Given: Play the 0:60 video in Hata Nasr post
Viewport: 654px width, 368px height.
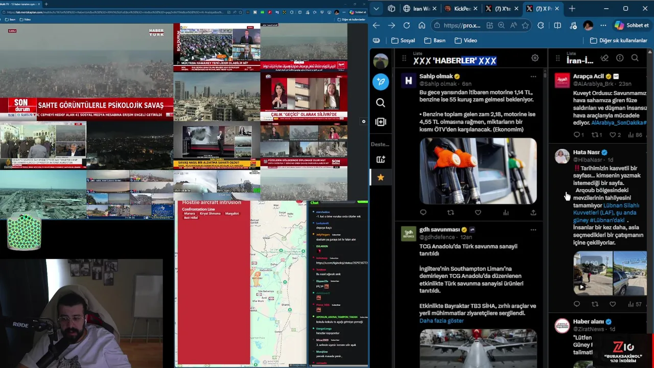Looking at the screenshot, I should pos(593,273).
